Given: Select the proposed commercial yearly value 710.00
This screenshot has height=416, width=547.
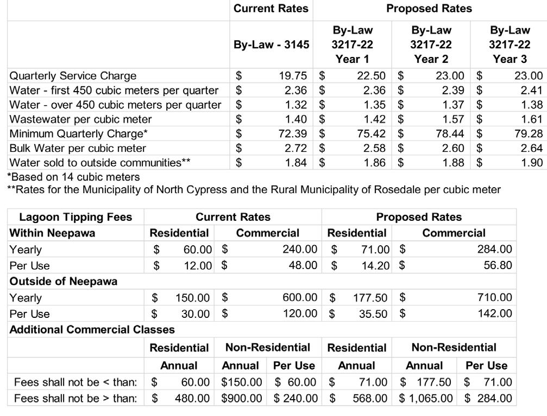Looking at the screenshot, I should point(495,298).
